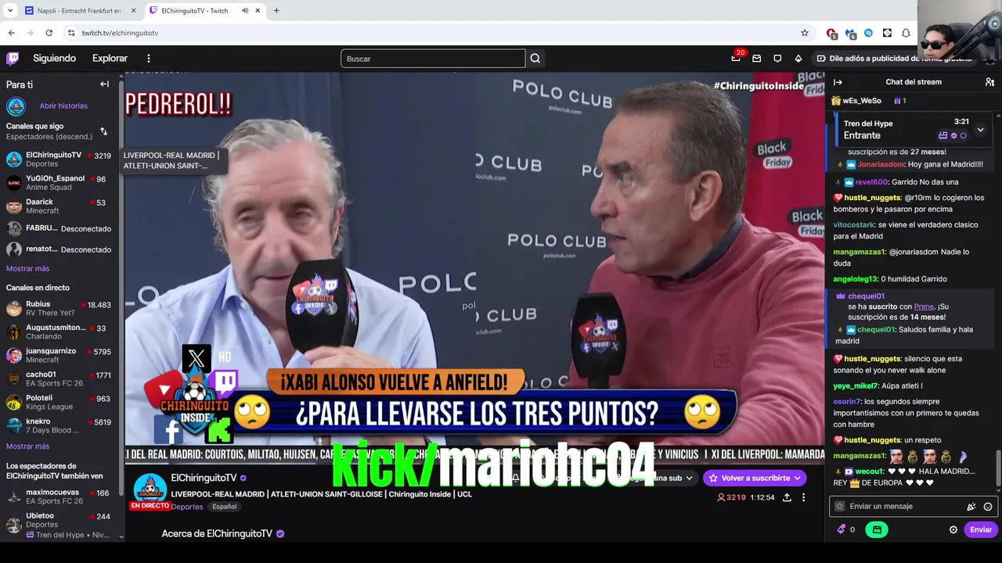Viewport: 1002px width, 563px height.
Task: Open cacho01 EA Sports FC 26 channel
Action: click(x=59, y=378)
